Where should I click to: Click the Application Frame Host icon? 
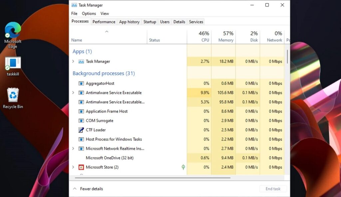click(x=81, y=111)
